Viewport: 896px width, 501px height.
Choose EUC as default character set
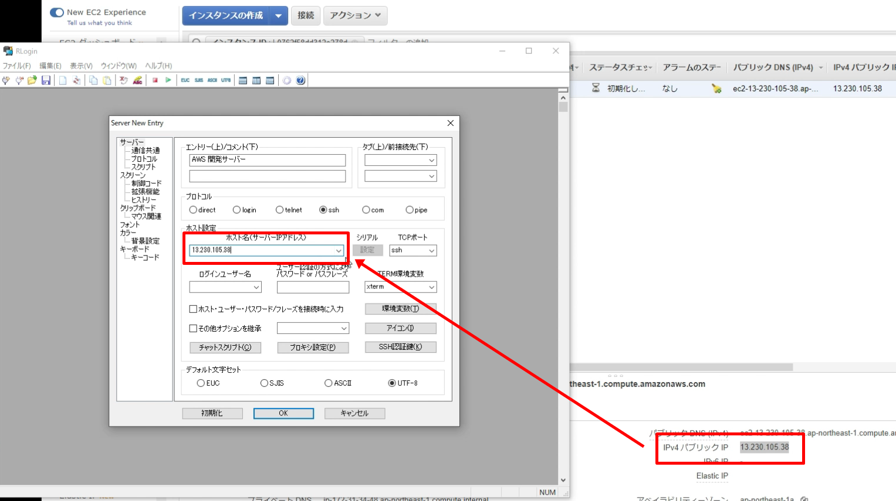201,383
